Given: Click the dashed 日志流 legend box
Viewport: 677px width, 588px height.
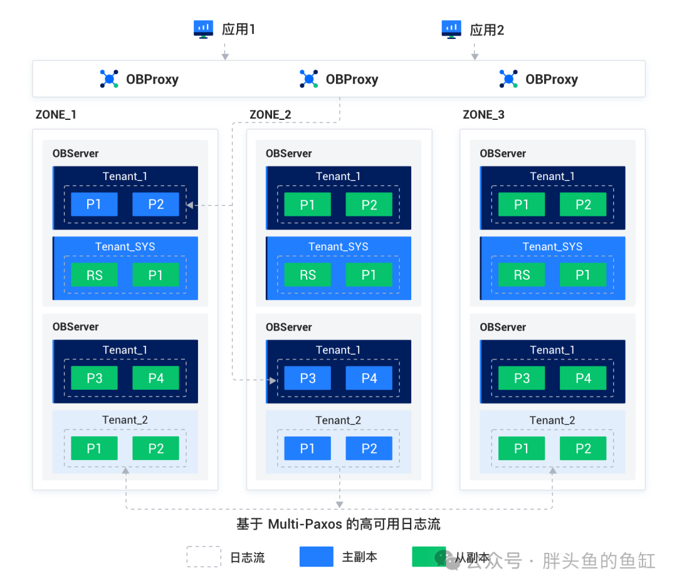Looking at the screenshot, I should coord(204,557).
